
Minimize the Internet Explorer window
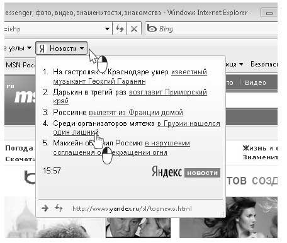click(x=269, y=13)
